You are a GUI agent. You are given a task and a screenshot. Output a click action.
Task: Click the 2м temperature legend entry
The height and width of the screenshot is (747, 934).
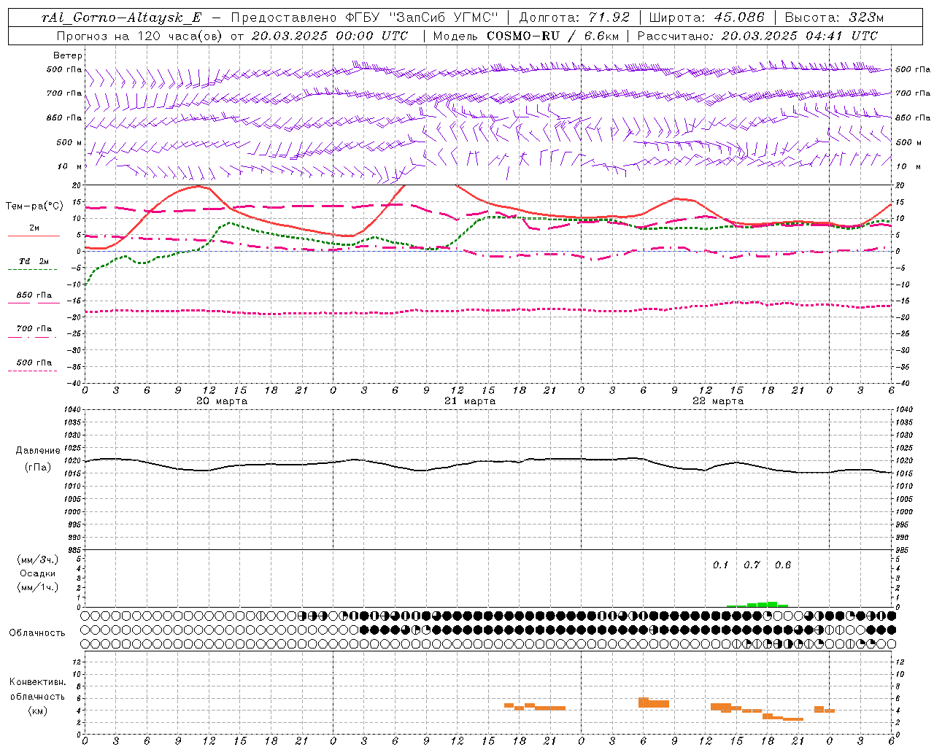point(34,228)
